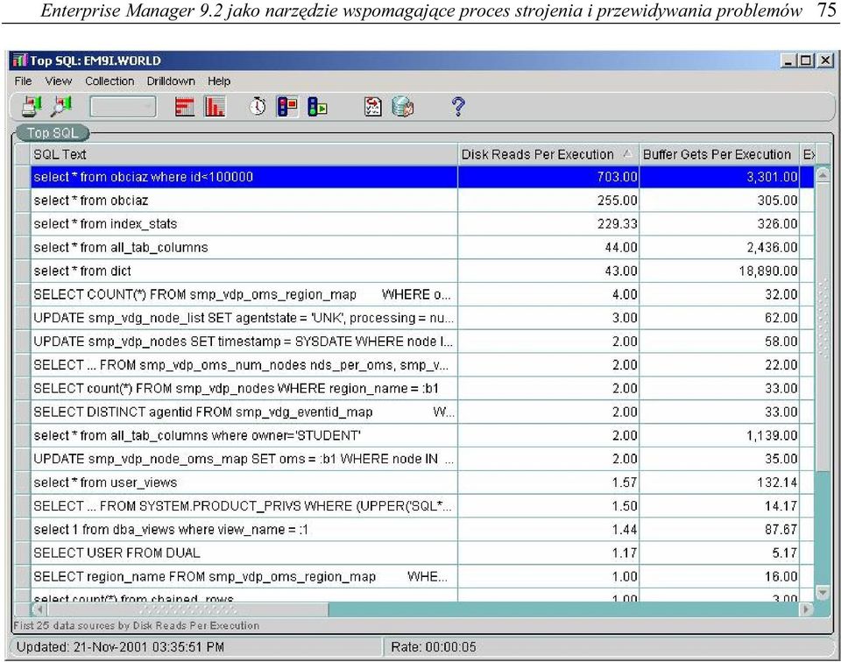The width and height of the screenshot is (841, 662).
Task: Click vertical scrollbar down arrow
Action: tap(823, 592)
